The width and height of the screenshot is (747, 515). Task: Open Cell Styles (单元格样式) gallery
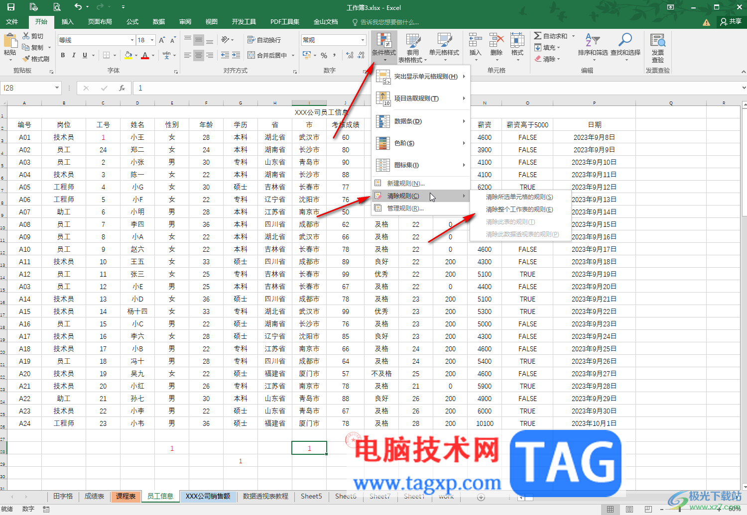(x=444, y=47)
